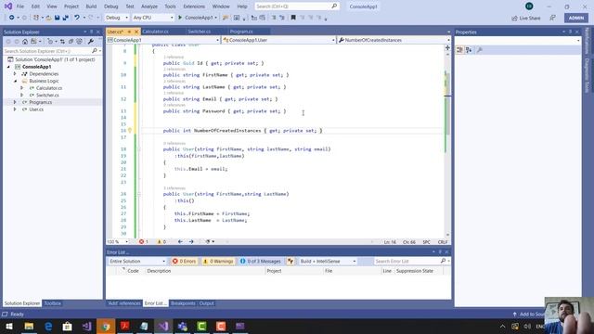Image resolution: width=594 pixels, height=334 pixels.
Task: Expand the User.cs tree node
Action: [15, 109]
